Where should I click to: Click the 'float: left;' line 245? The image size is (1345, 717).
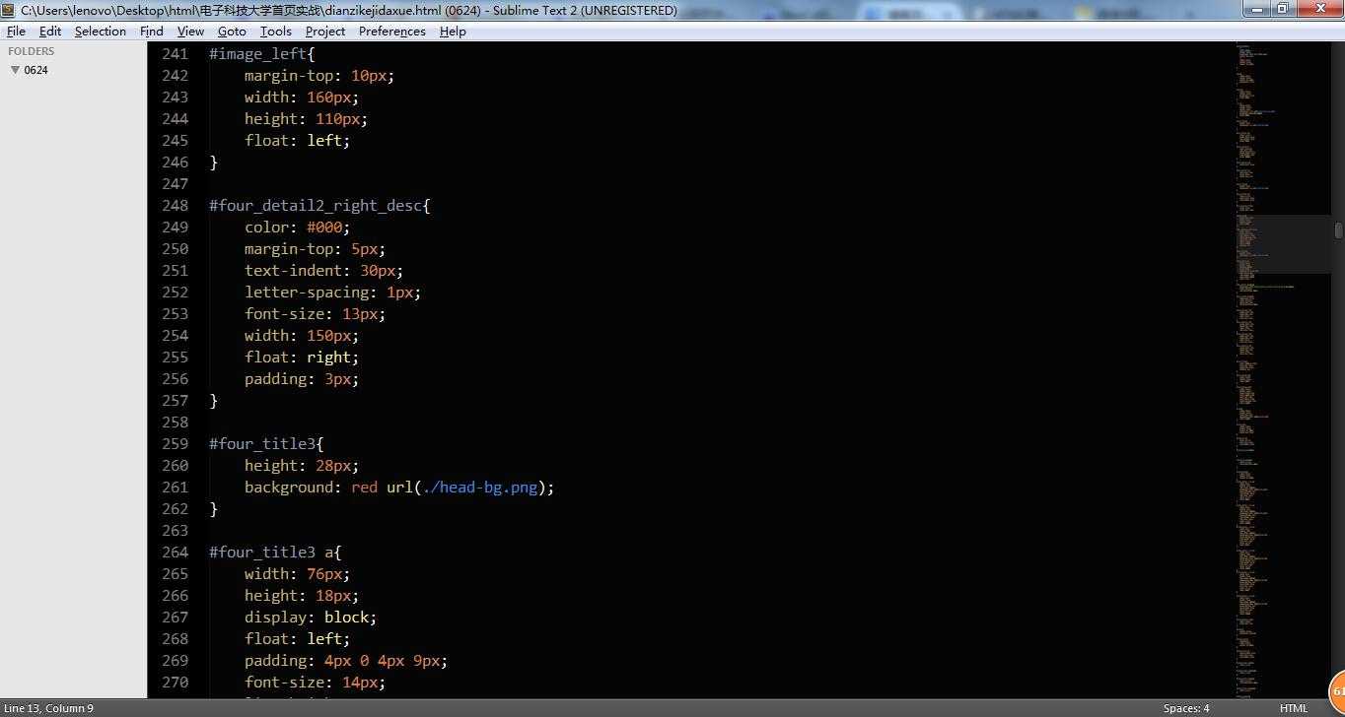tap(298, 141)
